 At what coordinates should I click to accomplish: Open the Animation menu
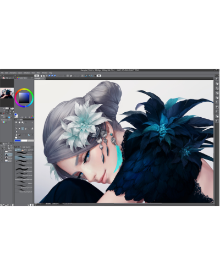point(13,73)
